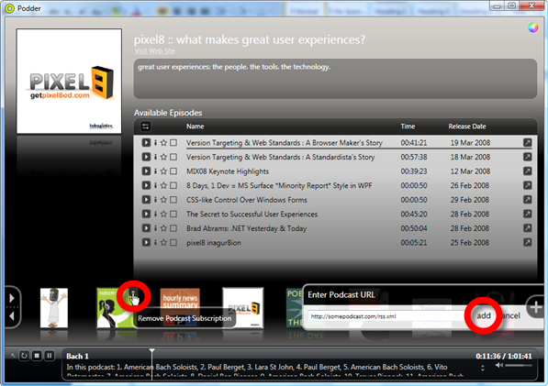548x386 pixels.
Task: Pause the Bach 1 playback
Action: 50,356
